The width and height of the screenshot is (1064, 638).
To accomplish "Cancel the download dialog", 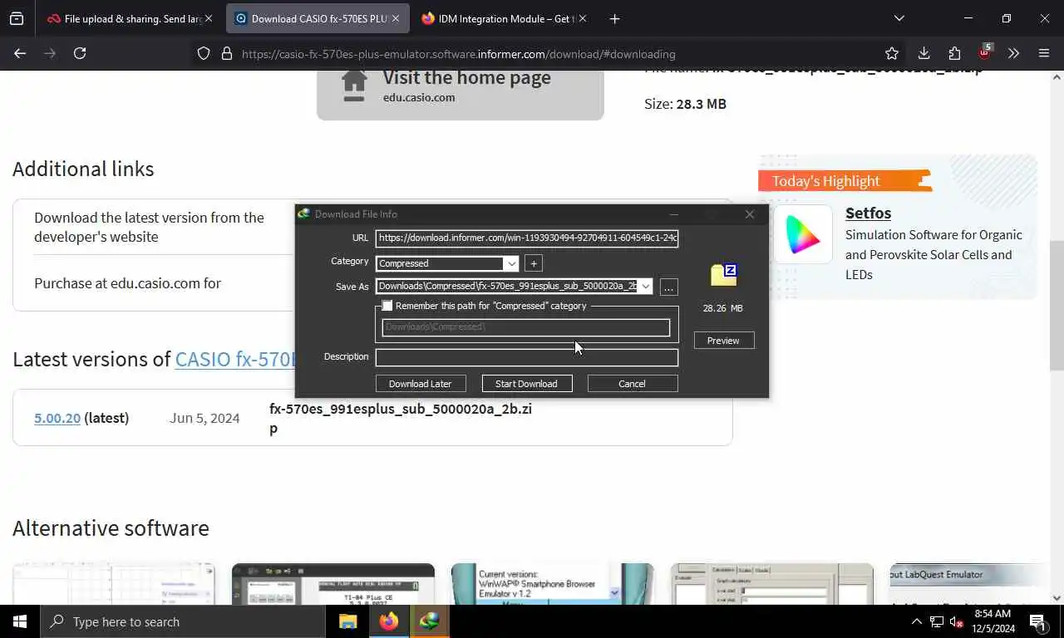I will click(x=632, y=384).
